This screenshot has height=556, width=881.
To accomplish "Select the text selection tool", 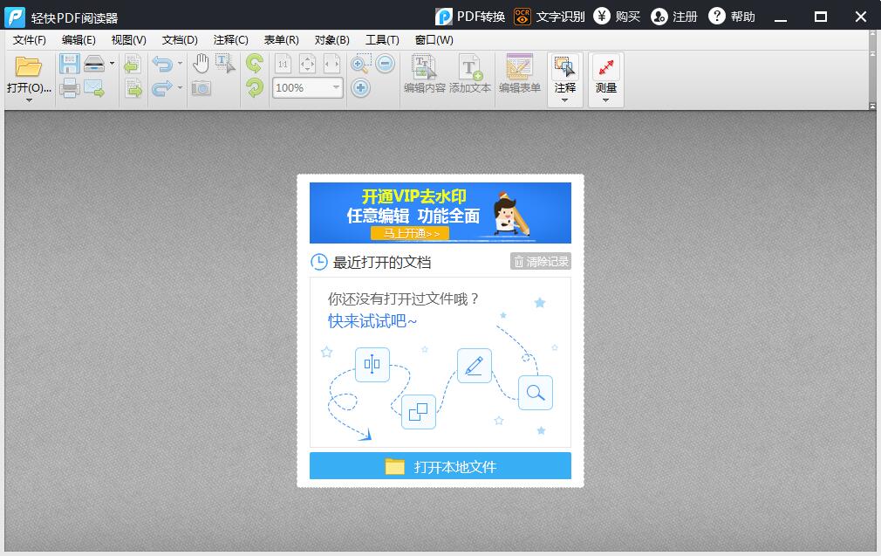I will coord(225,63).
